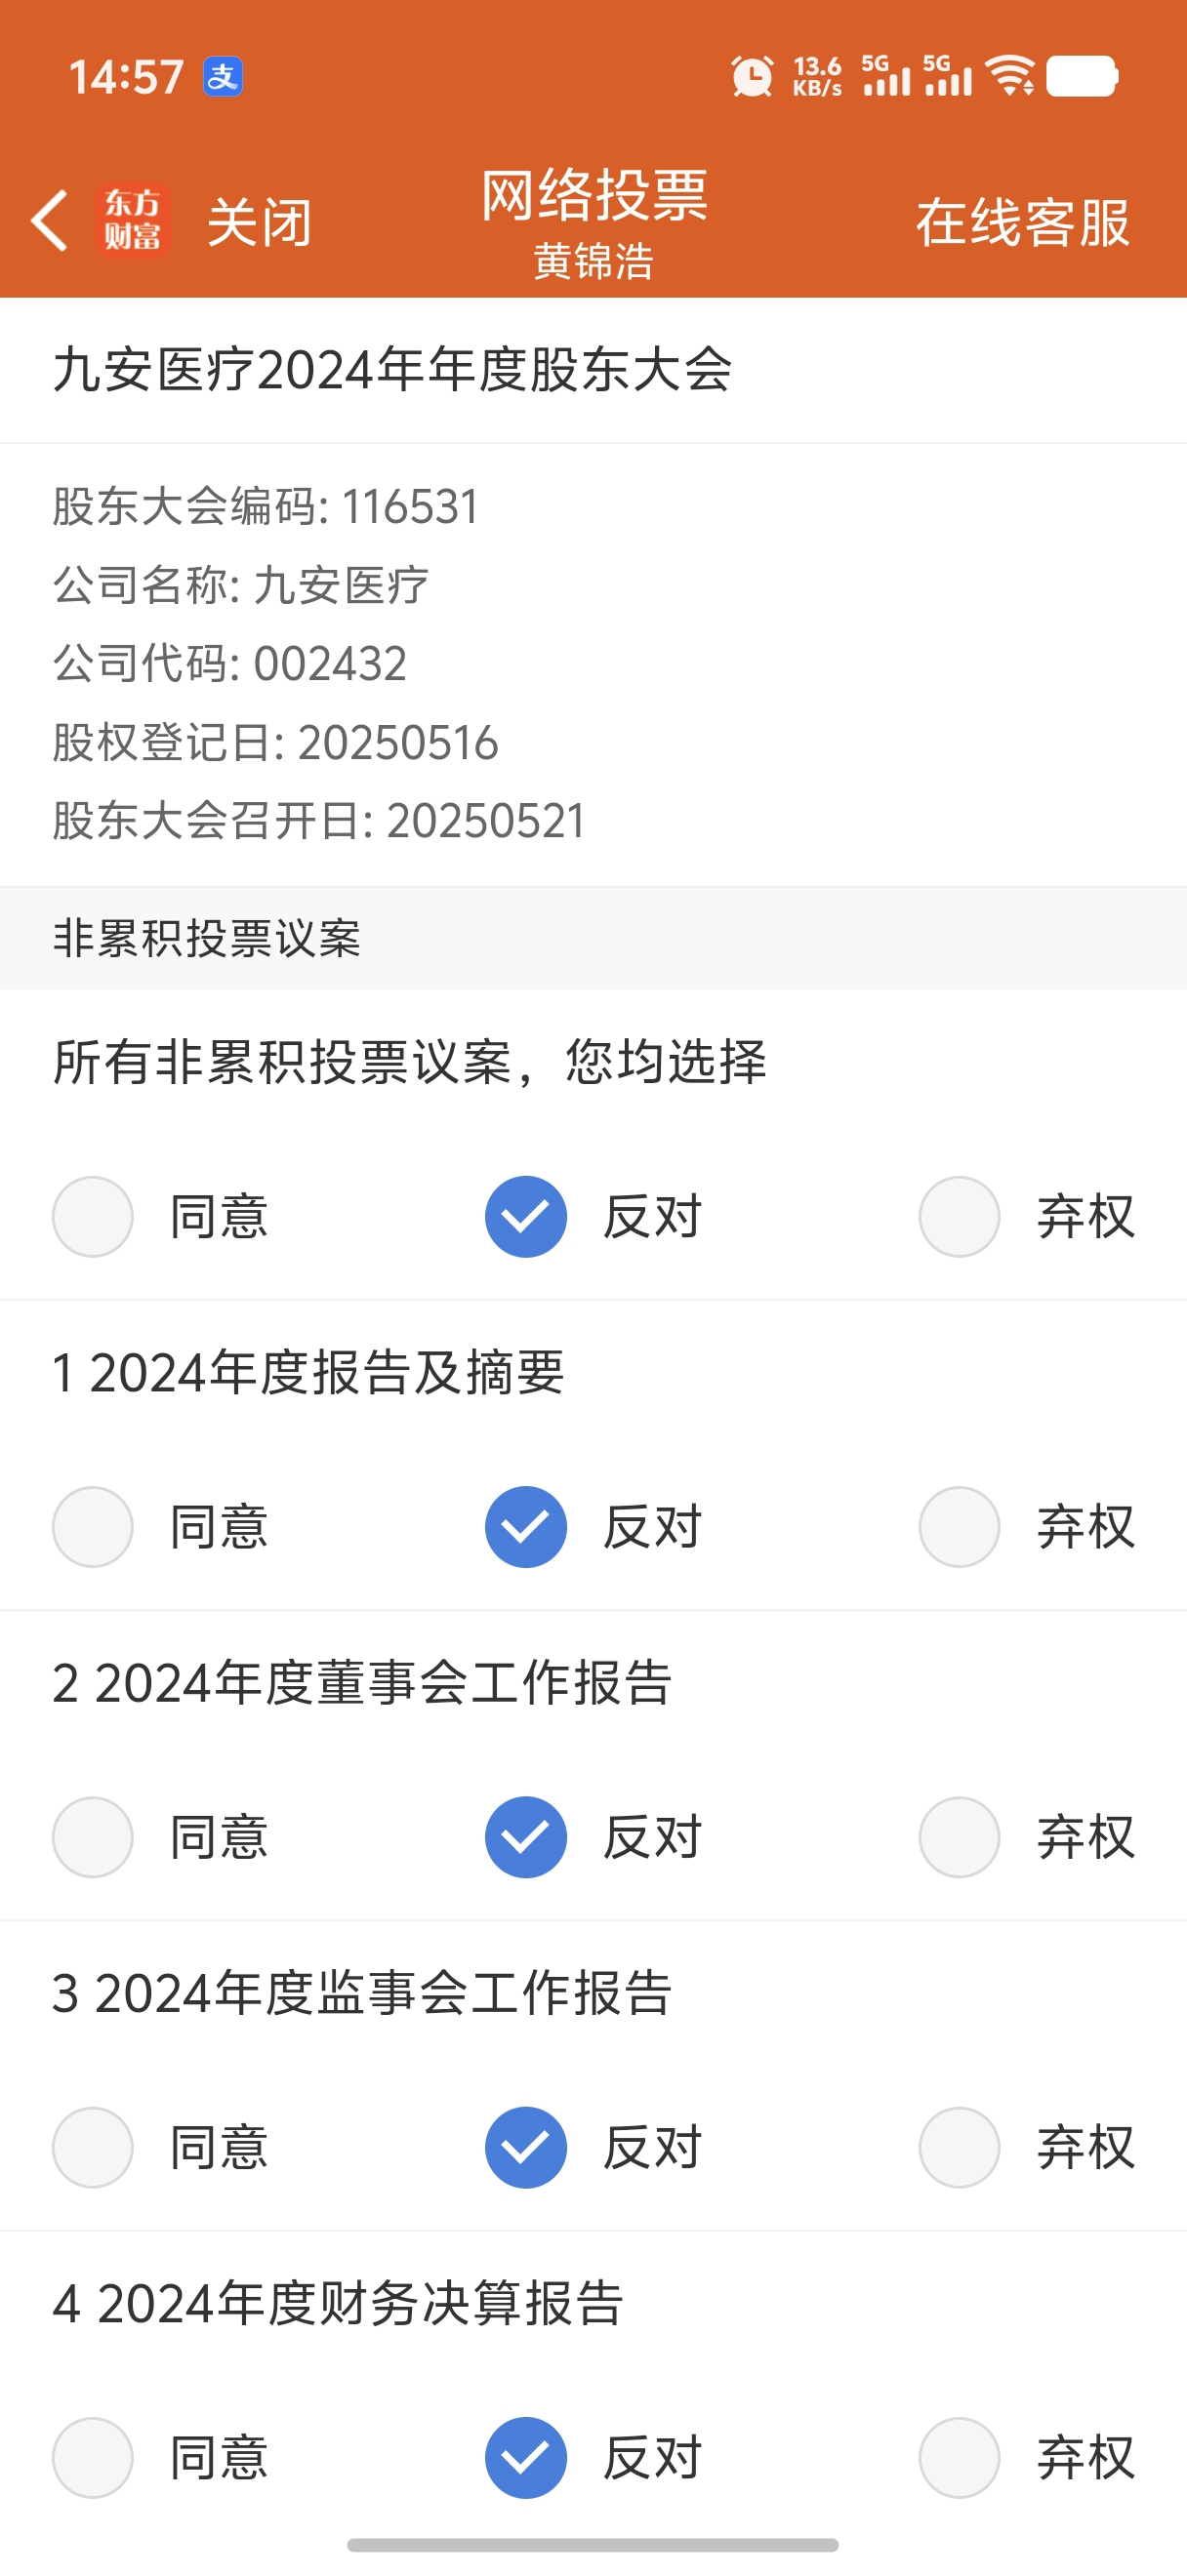Tap the 网络投票 page title

[x=594, y=194]
